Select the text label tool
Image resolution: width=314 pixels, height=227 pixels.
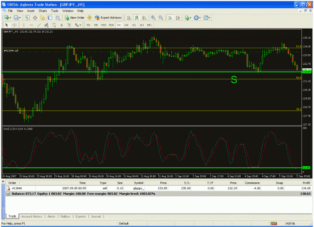[x=69, y=25]
